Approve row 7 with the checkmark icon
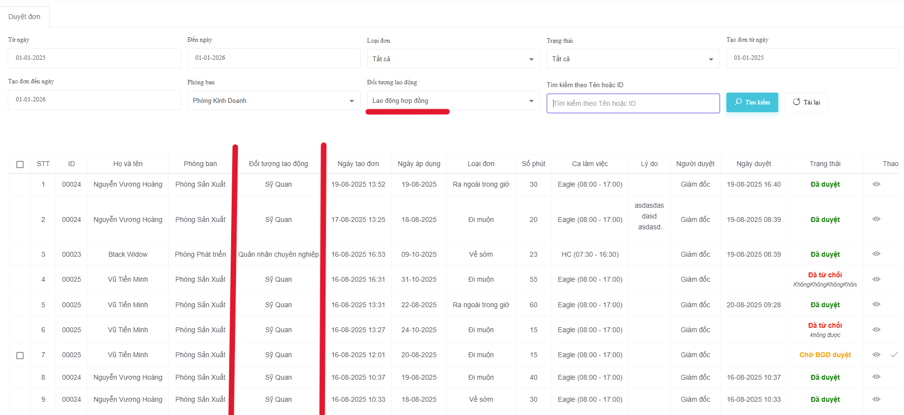 point(894,355)
